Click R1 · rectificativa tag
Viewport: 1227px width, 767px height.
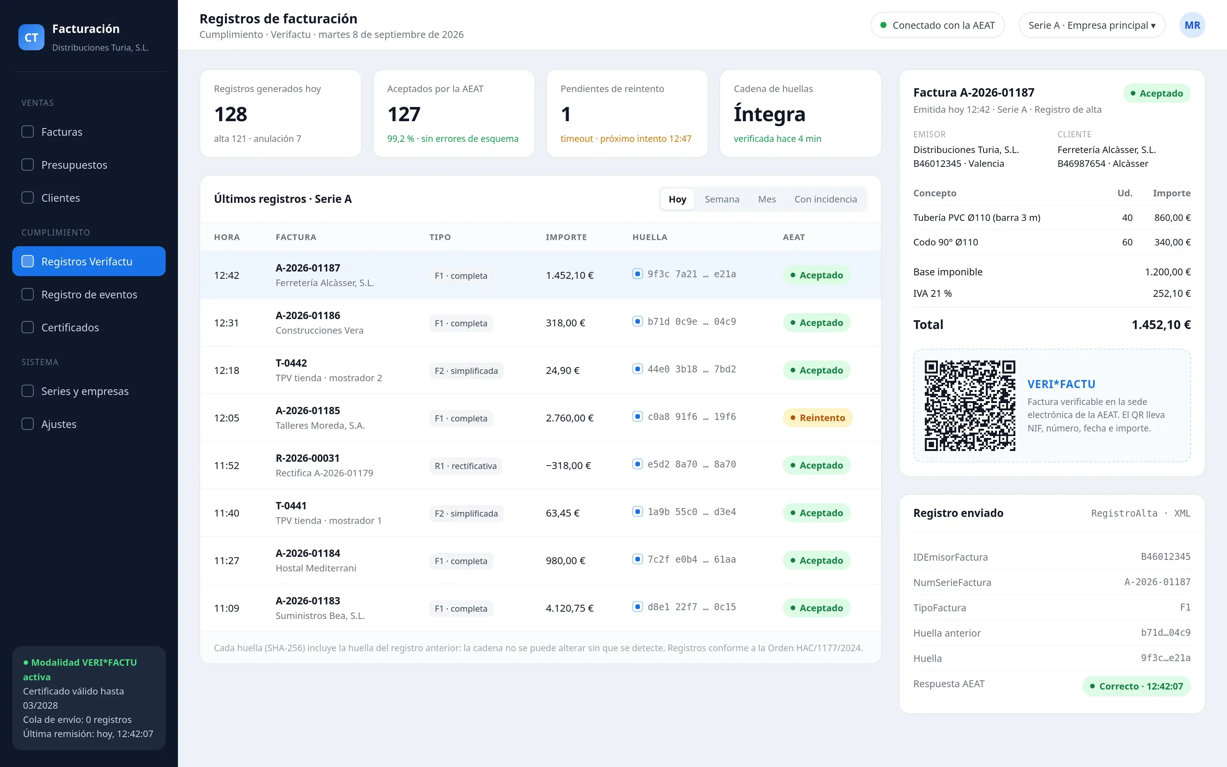tap(465, 466)
